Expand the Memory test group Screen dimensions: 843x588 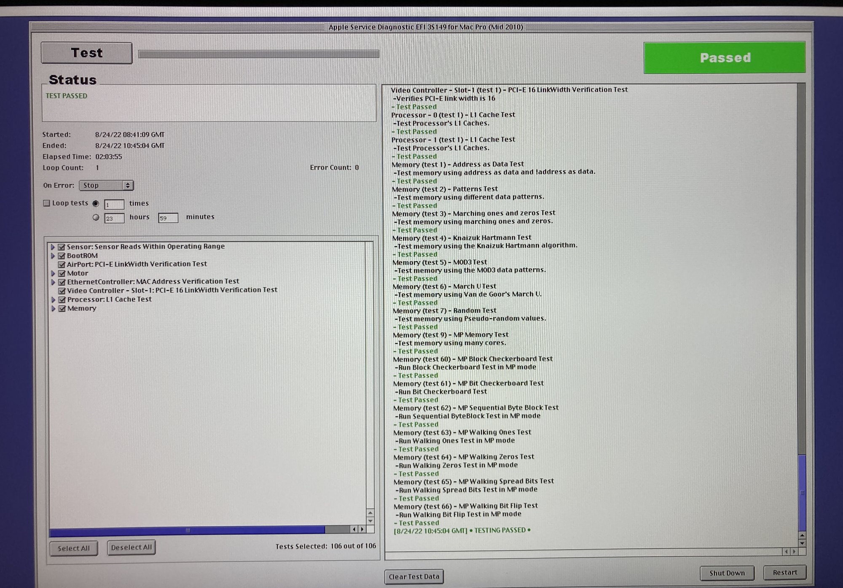click(53, 309)
